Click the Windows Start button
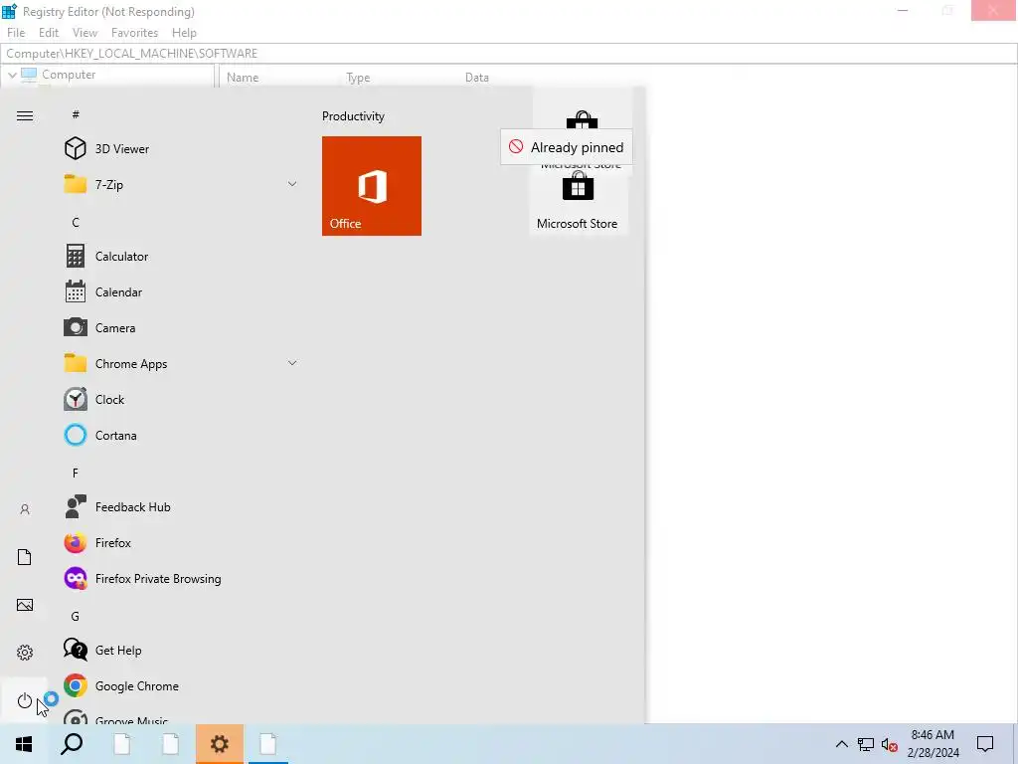 tap(24, 744)
